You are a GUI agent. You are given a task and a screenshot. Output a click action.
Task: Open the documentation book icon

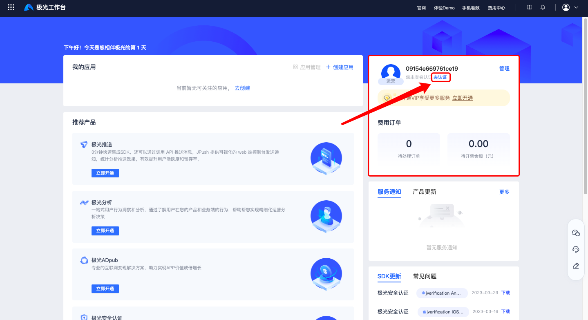(x=530, y=7)
